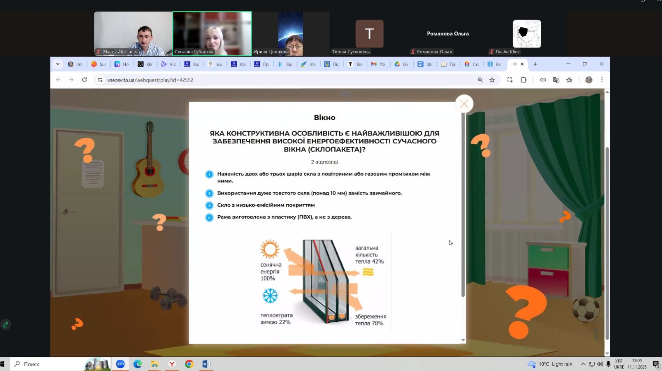Viewport: 662px width, 371px height.
Task: Open the browser zoom magnifier icon
Action: [480, 80]
